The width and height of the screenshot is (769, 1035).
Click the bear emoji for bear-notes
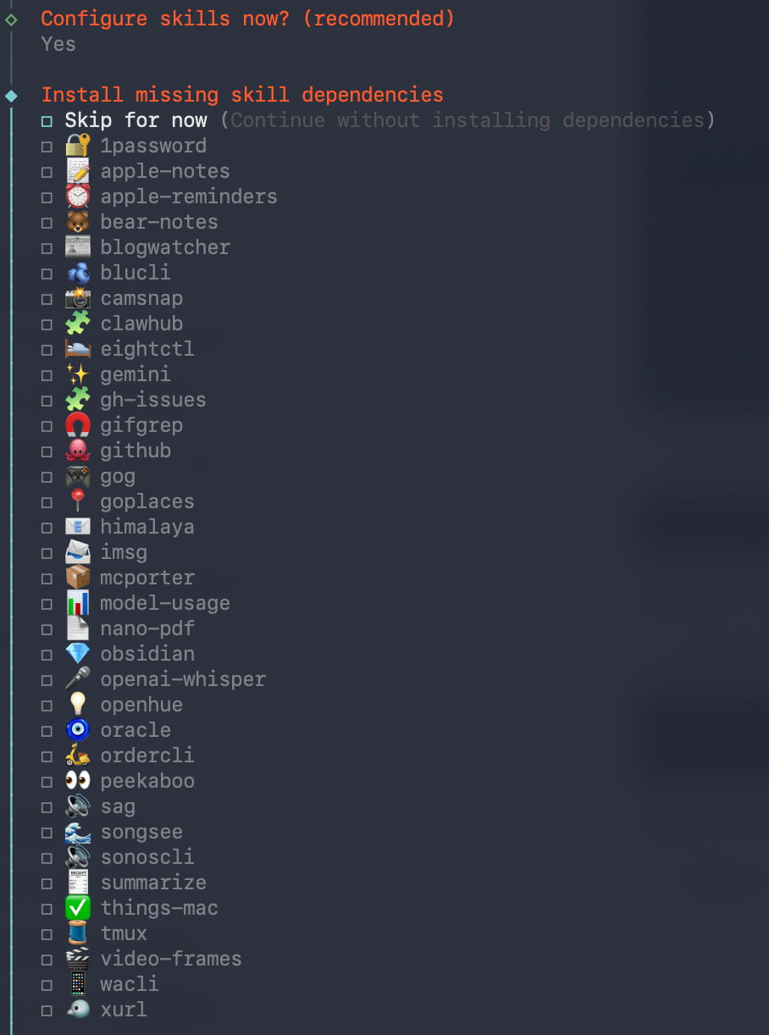click(x=78, y=222)
